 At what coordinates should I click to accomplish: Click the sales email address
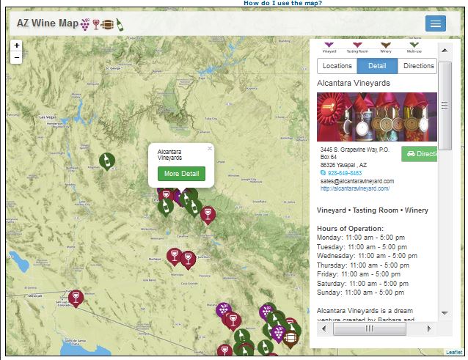357,181
